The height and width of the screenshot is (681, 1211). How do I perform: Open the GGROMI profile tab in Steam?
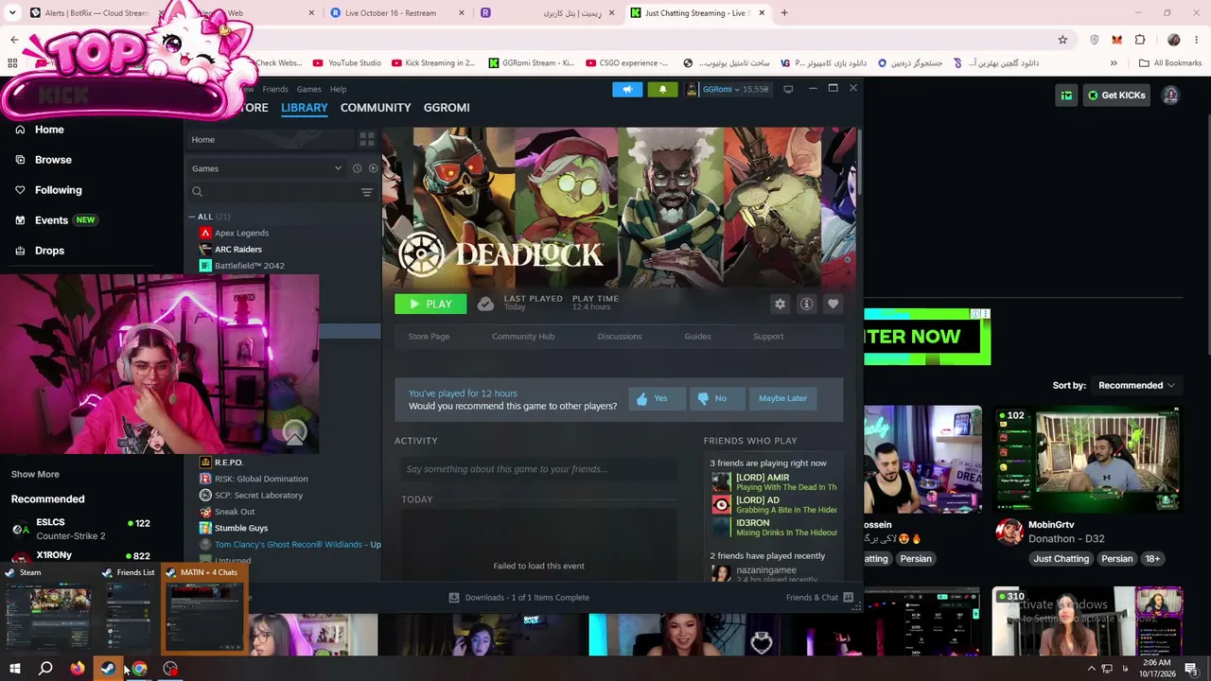point(447,108)
